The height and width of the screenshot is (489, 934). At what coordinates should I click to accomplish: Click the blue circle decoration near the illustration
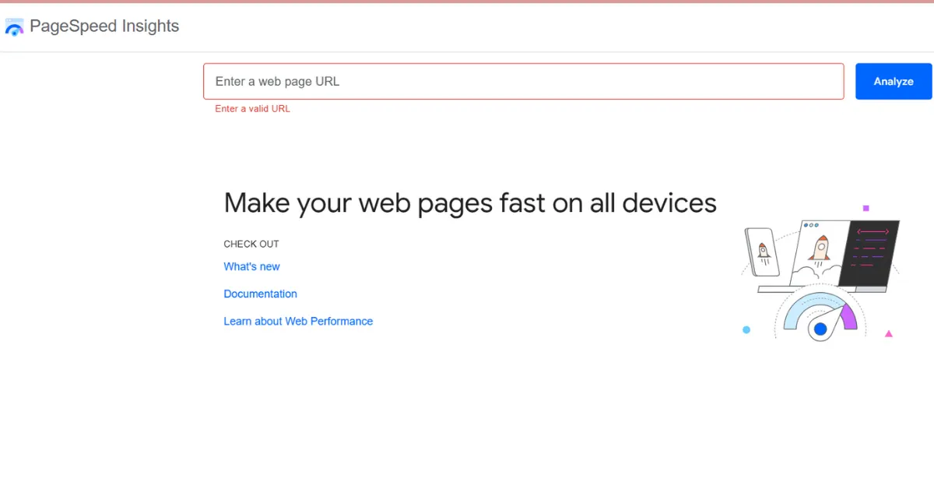coord(746,329)
